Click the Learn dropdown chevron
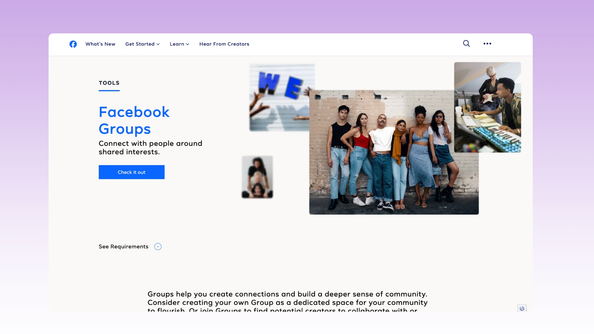Image resolution: width=594 pixels, height=334 pixels. (187, 44)
